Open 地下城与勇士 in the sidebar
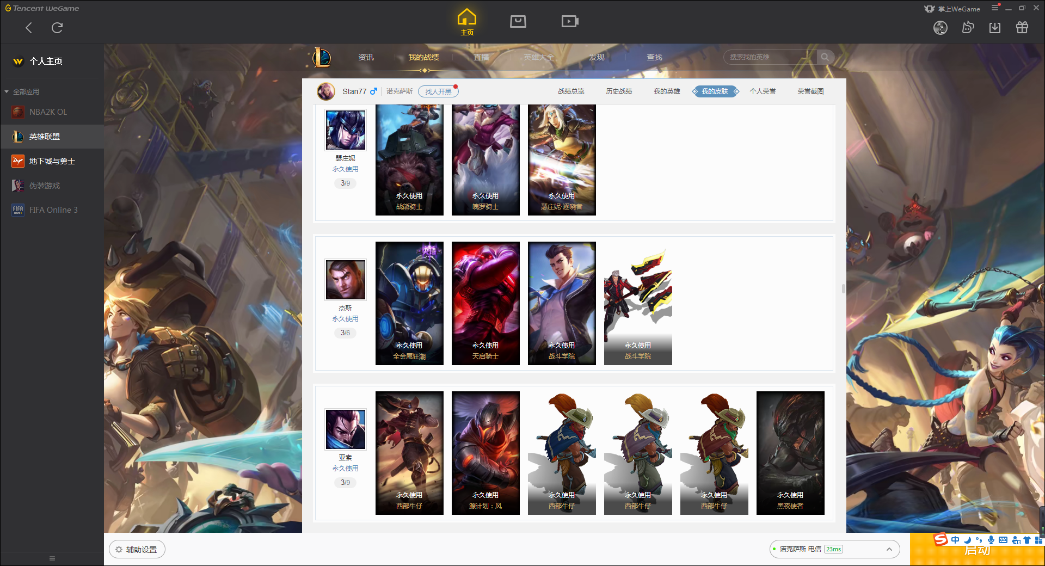Viewport: 1045px width, 566px height. pyautogui.click(x=52, y=161)
